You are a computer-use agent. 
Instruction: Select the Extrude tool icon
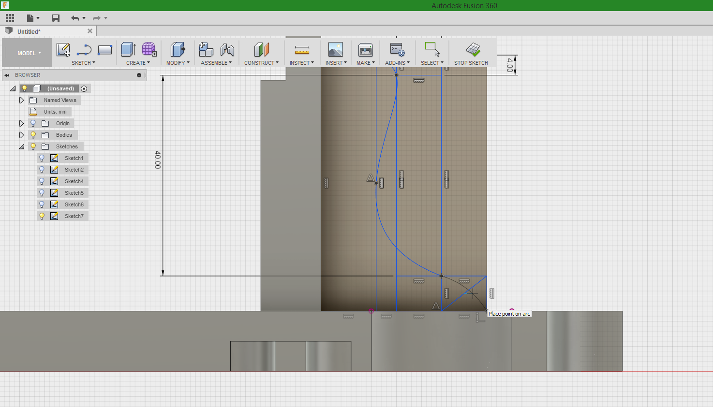coord(128,49)
